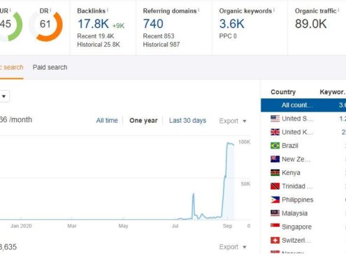Click the 3.6K organic keywords value
The image size is (346, 258).
[x=232, y=24]
